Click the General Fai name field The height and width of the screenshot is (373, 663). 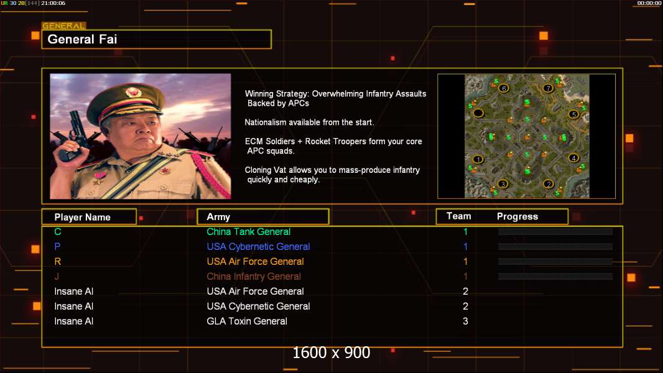[x=157, y=39]
